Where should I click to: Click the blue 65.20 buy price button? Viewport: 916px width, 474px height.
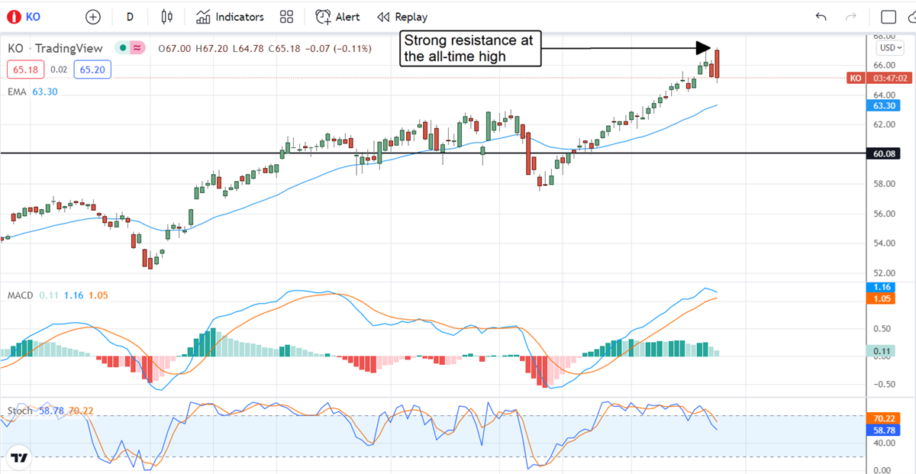[x=92, y=69]
